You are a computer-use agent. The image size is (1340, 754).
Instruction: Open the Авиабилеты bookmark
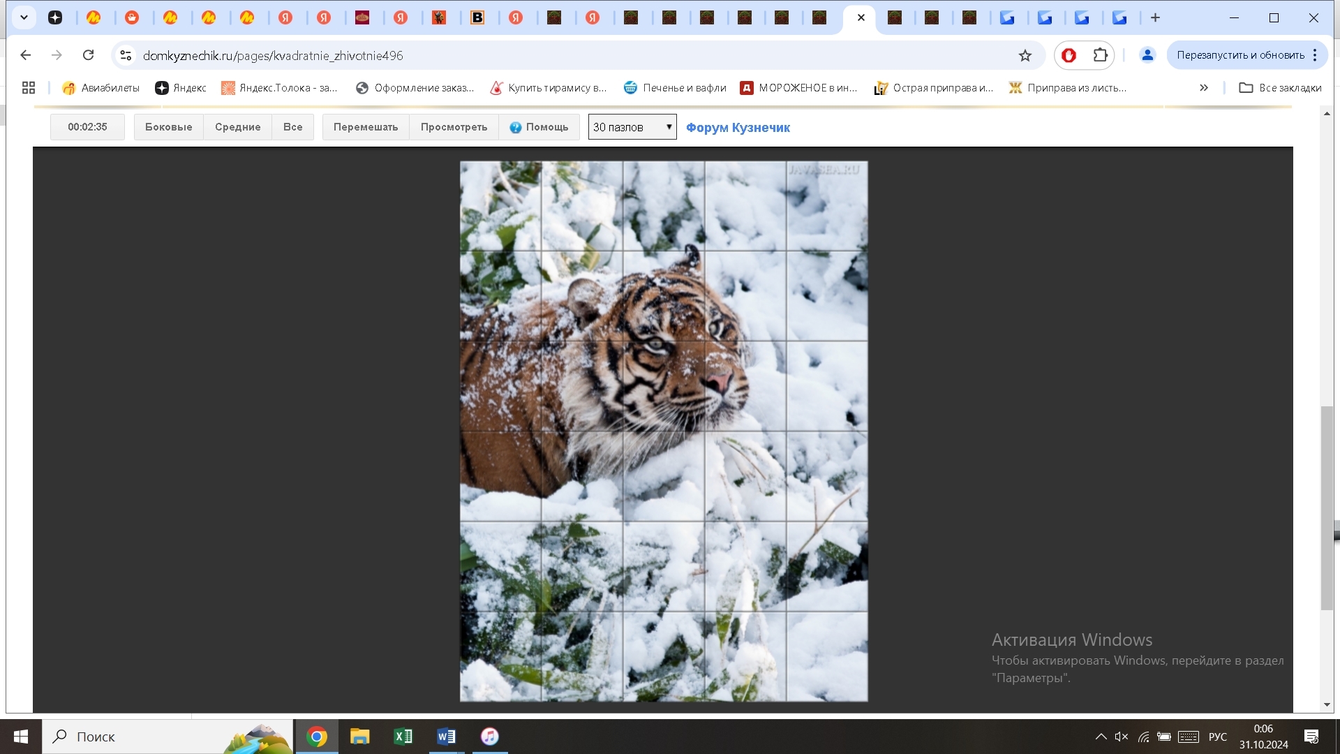point(101,88)
